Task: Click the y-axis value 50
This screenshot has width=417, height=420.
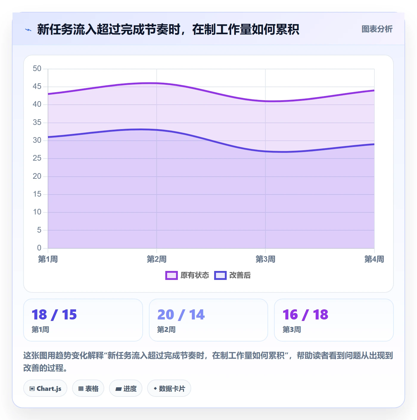Action: tap(37, 69)
